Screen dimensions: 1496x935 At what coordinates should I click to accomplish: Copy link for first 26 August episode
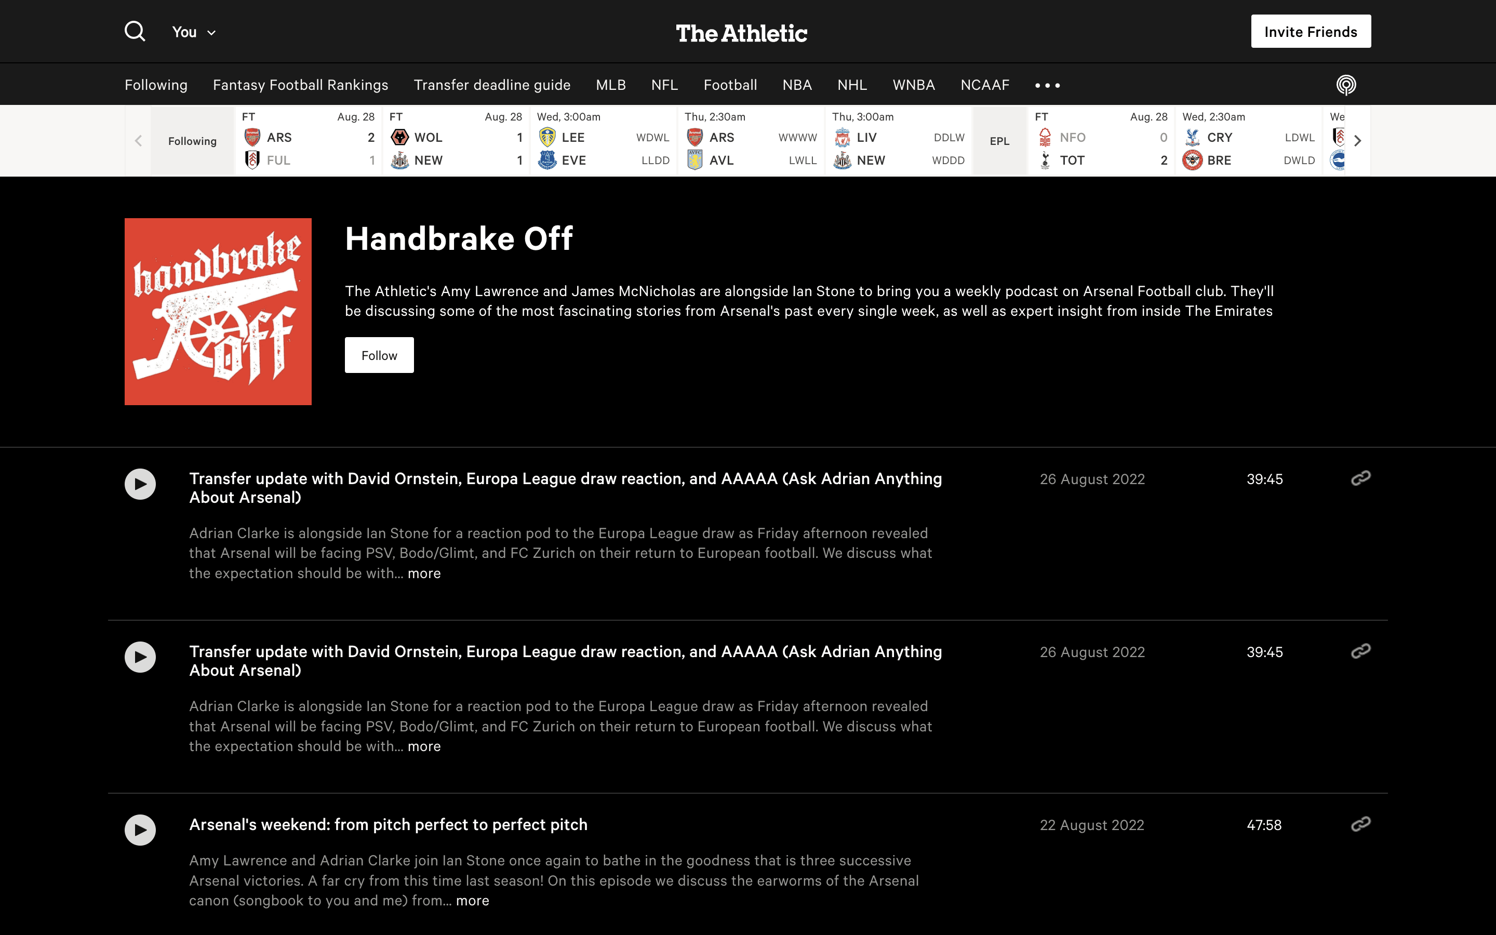(x=1360, y=478)
